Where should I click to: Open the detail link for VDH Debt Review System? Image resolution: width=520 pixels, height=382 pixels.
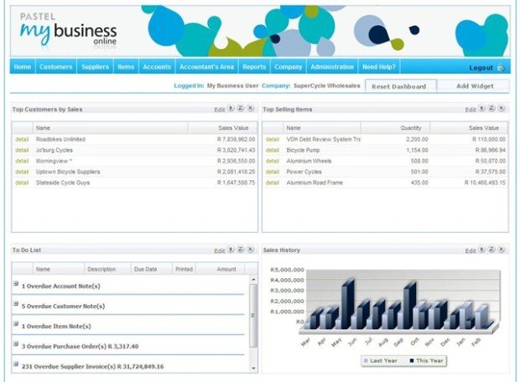pyautogui.click(x=273, y=140)
